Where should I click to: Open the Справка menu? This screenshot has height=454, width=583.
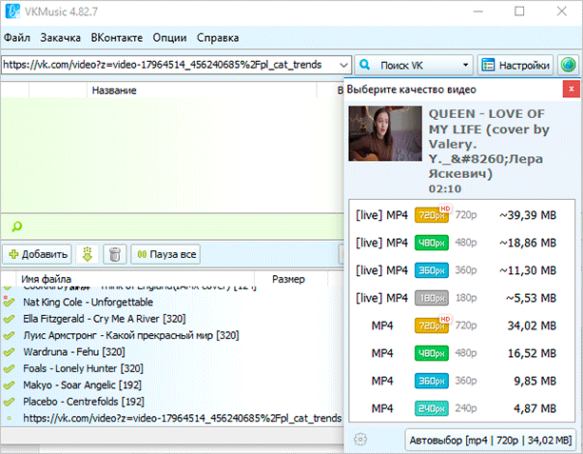[x=218, y=37]
